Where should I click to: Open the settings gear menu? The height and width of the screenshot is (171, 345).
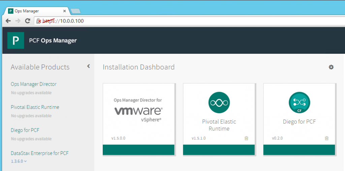click(331, 67)
